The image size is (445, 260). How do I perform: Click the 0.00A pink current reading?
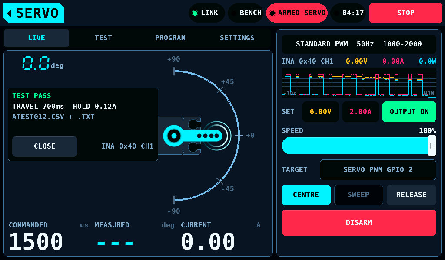(393, 62)
